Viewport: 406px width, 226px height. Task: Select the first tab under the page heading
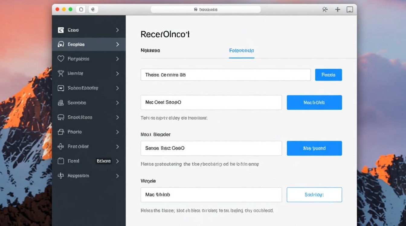coord(150,51)
